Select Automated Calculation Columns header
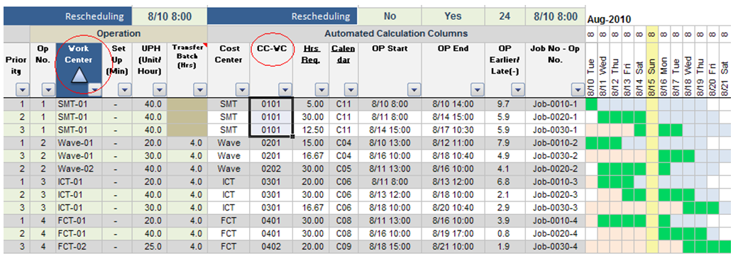Viewport: 738px width, 261px height. tap(395, 33)
